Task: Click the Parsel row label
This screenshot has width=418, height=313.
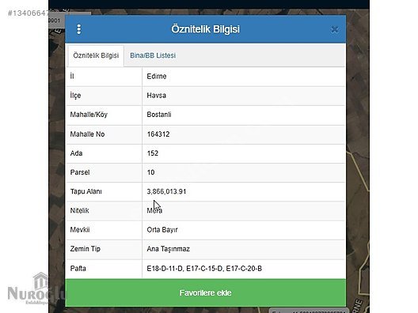Action: pyautogui.click(x=80, y=172)
